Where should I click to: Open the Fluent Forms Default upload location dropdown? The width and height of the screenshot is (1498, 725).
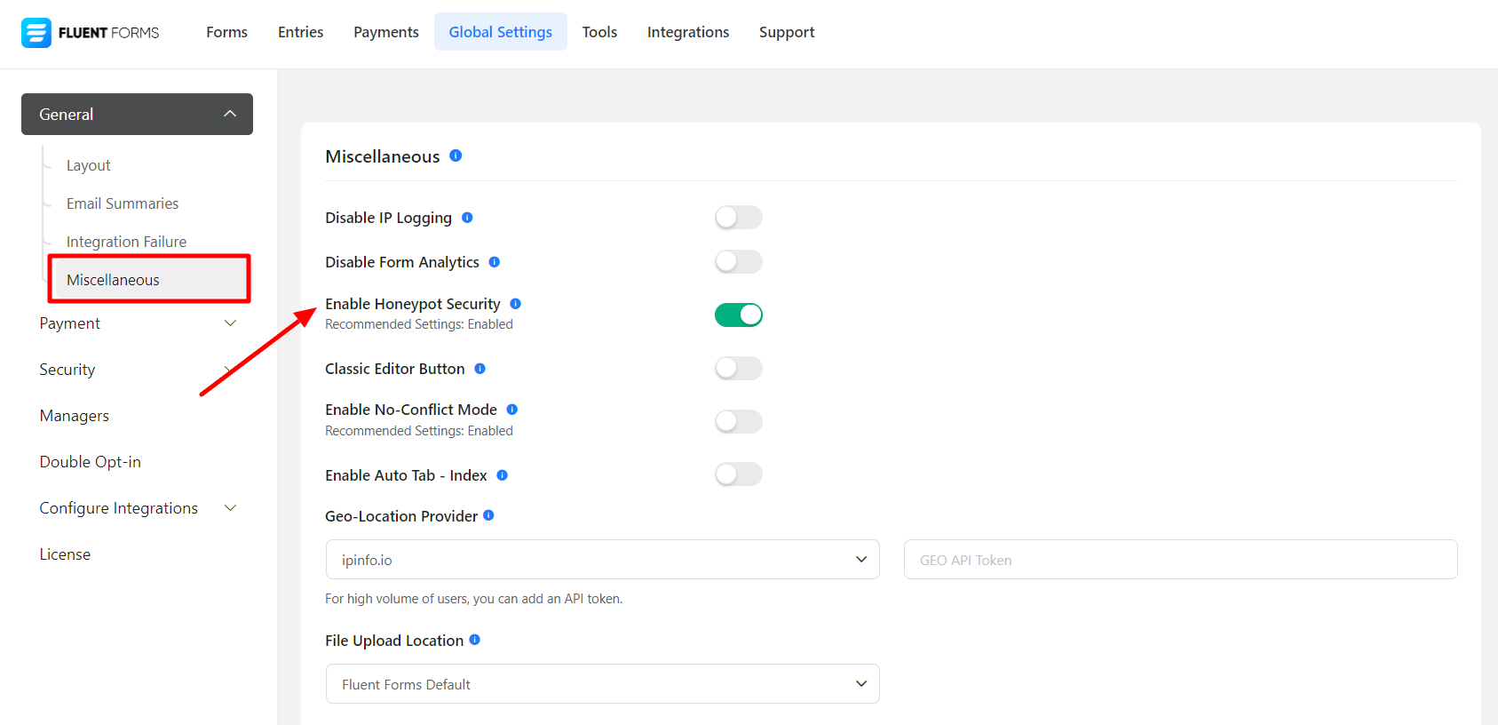(602, 684)
